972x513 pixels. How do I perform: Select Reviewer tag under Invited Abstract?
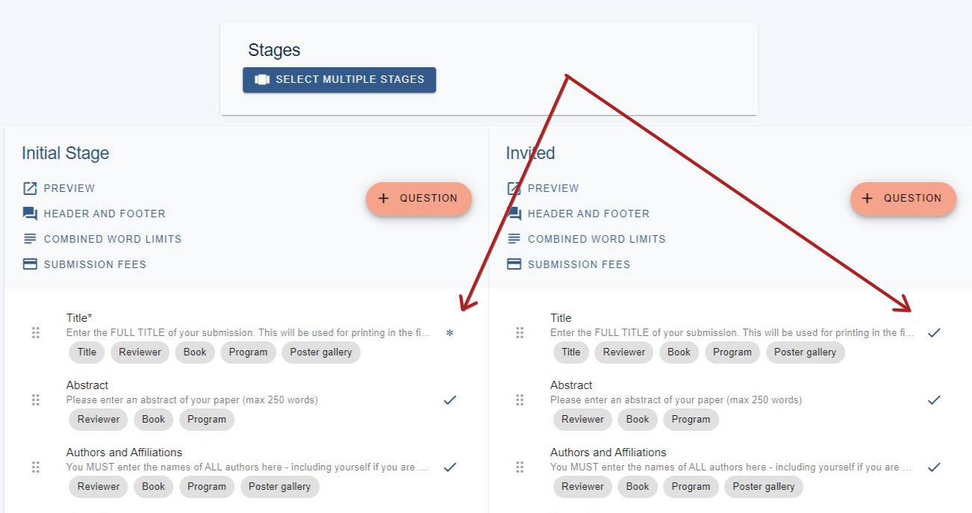click(583, 420)
